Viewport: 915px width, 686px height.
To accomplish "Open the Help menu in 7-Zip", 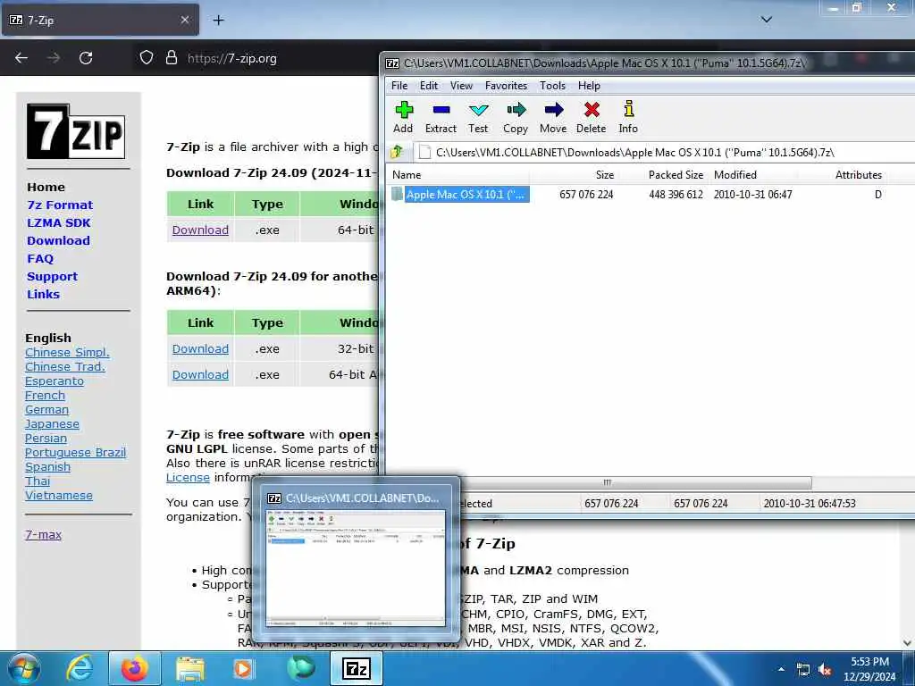I will tap(589, 86).
